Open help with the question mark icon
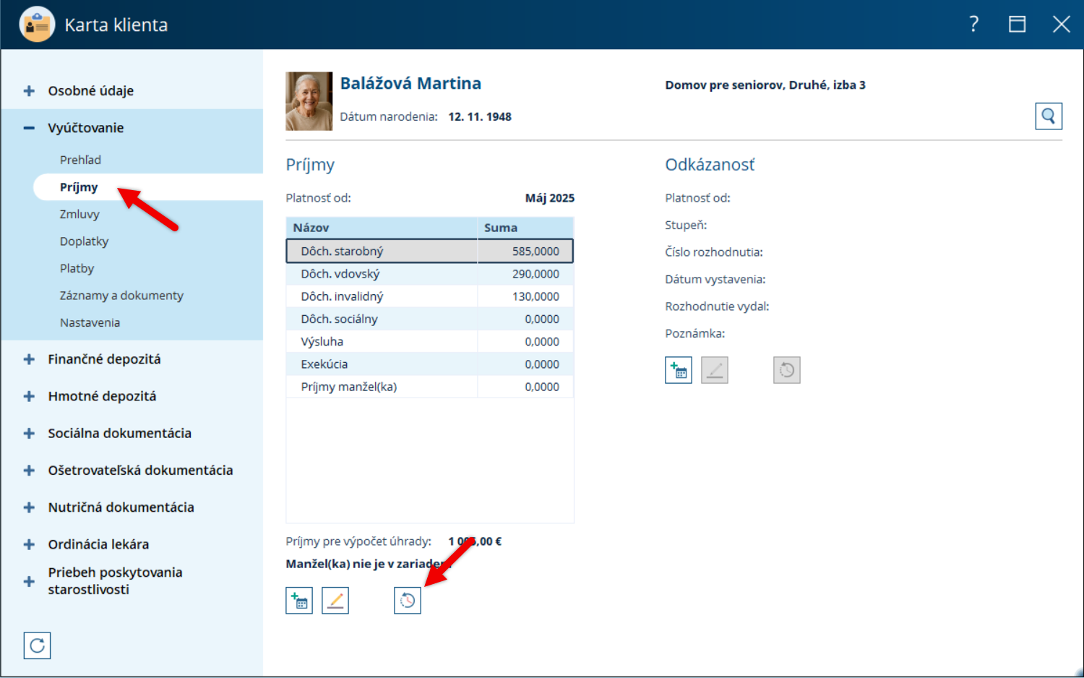The image size is (1084, 678). [x=974, y=25]
